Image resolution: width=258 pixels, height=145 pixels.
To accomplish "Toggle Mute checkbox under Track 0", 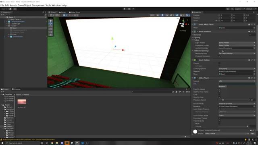I will click(x=219, y=124).
